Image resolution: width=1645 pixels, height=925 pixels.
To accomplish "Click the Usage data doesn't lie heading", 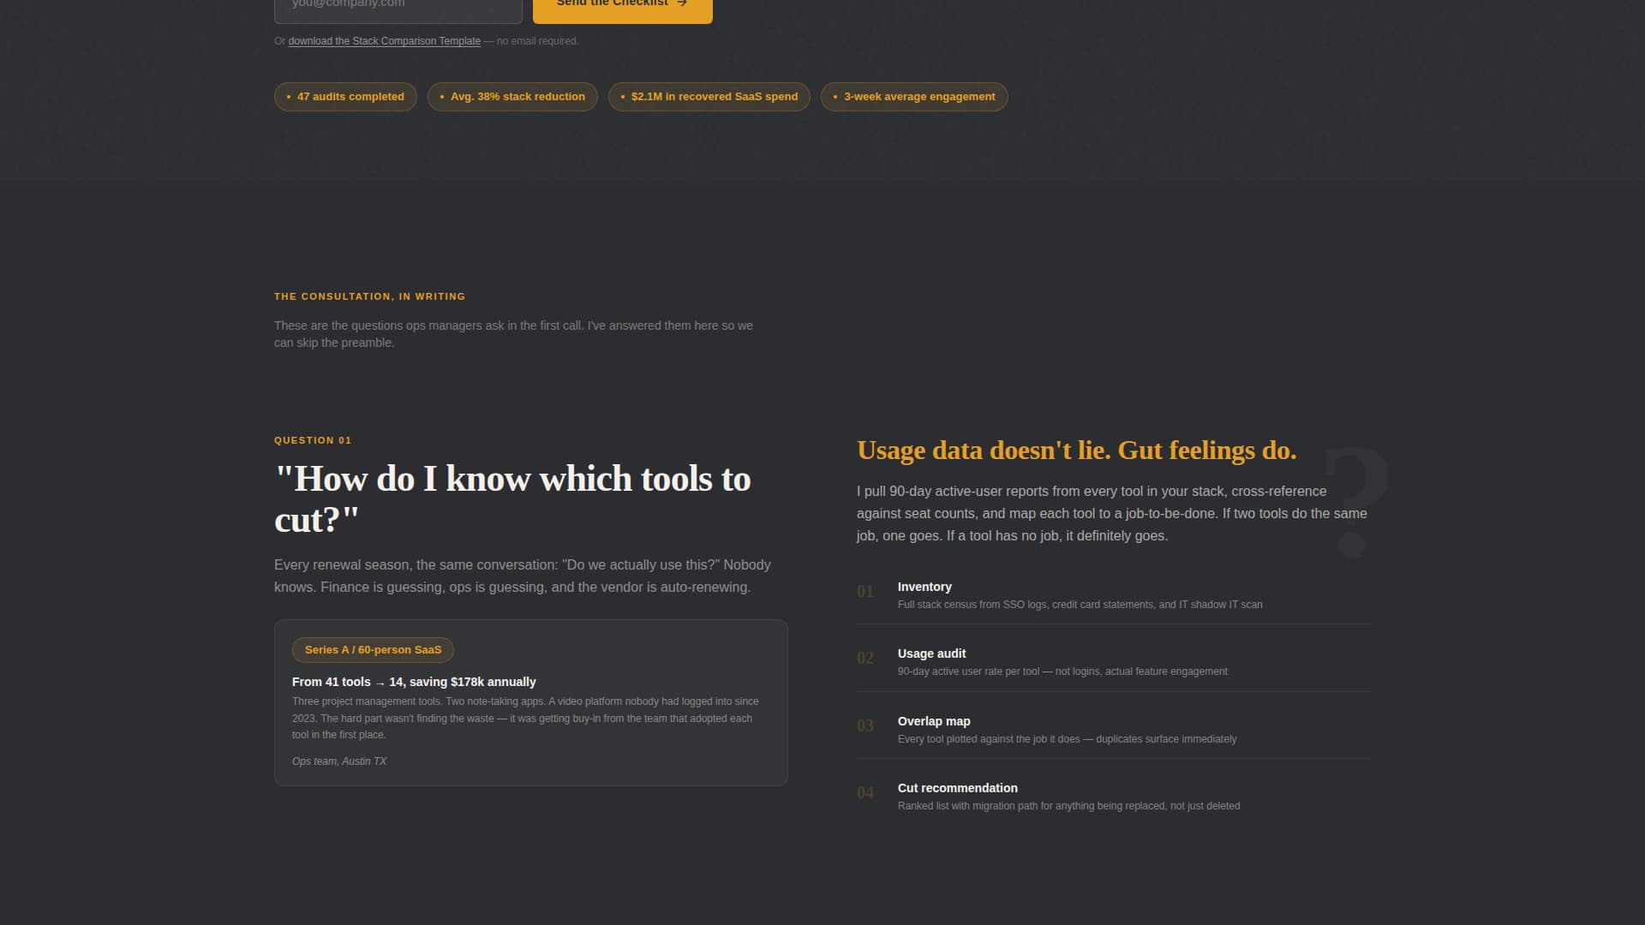I will (x=1077, y=451).
